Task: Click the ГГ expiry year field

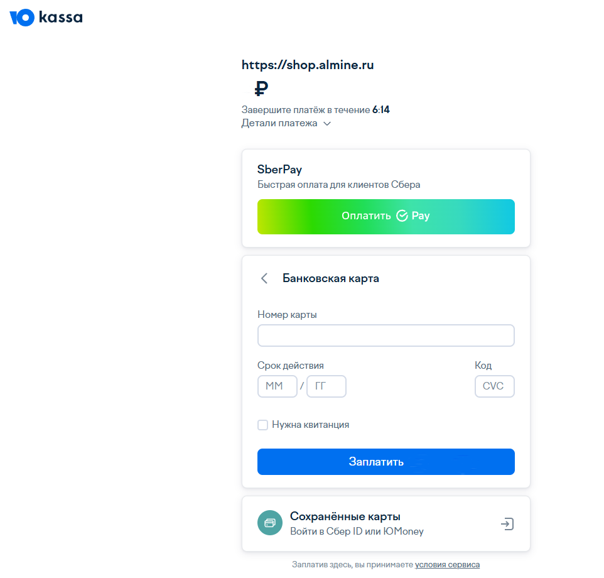Action: click(326, 386)
